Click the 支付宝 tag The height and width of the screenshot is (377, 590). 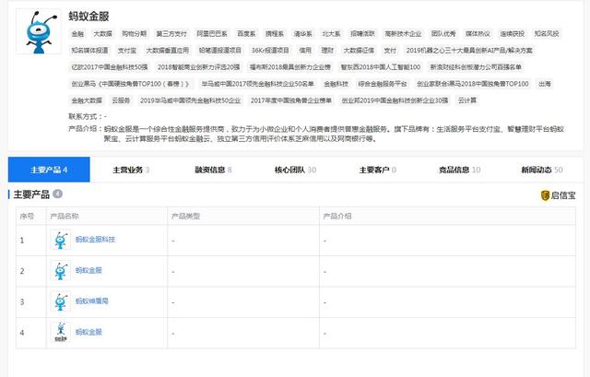coord(127,51)
